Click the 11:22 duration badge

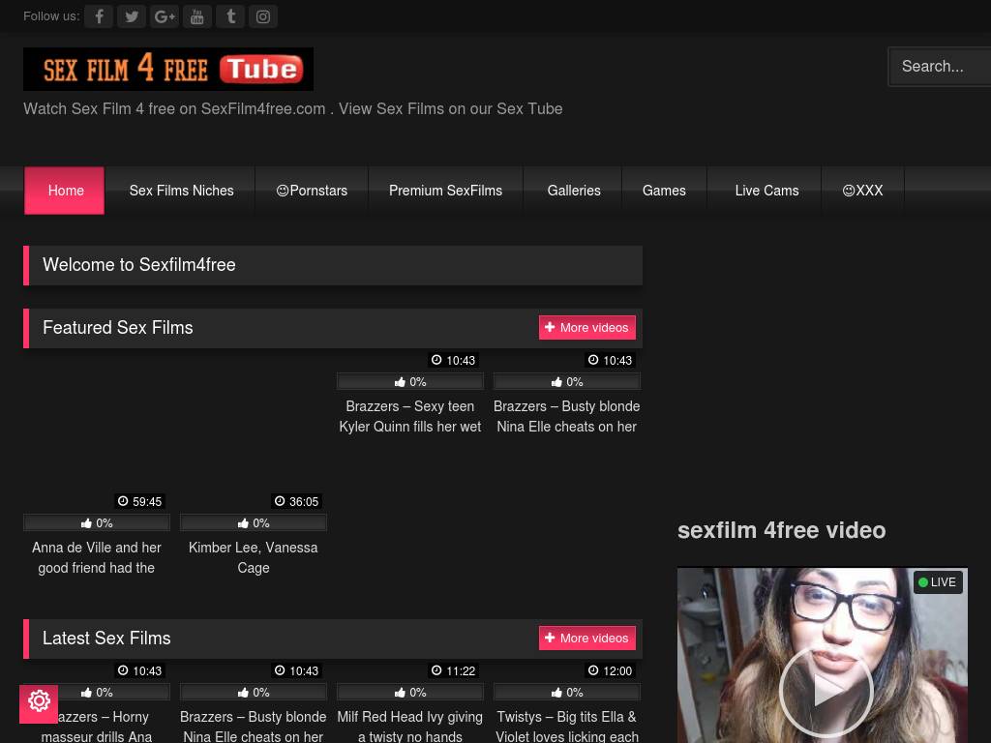453,670
